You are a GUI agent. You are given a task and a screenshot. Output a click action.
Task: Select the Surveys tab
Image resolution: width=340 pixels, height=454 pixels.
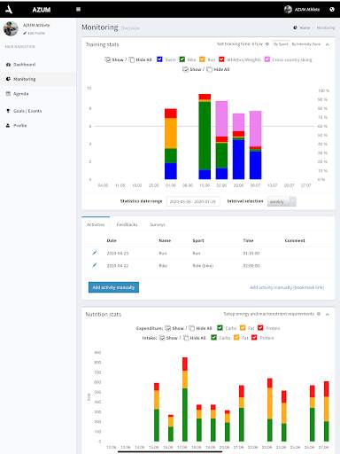click(158, 224)
